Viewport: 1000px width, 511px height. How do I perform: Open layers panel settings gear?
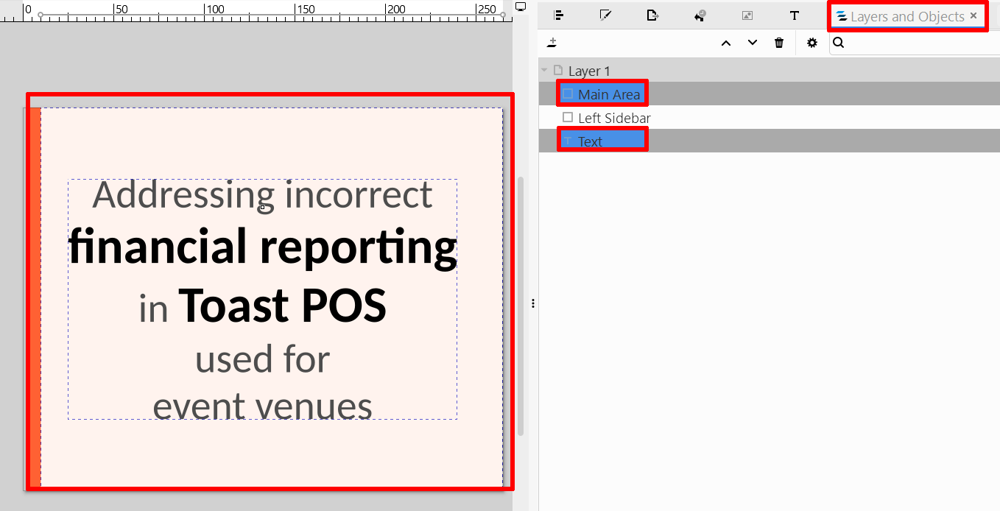[x=811, y=43]
